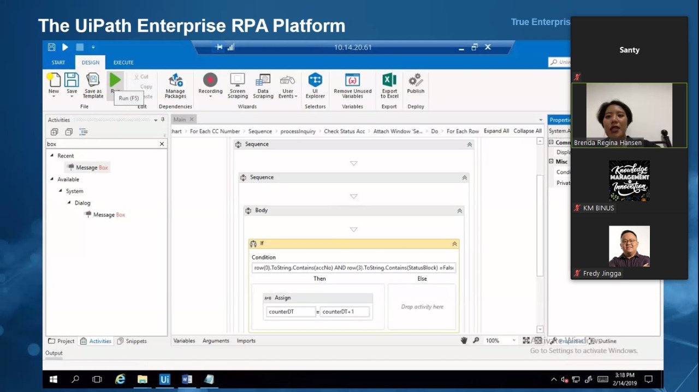Click the If Condition expression field
Viewport: 699px width, 392px height.
click(x=354, y=268)
